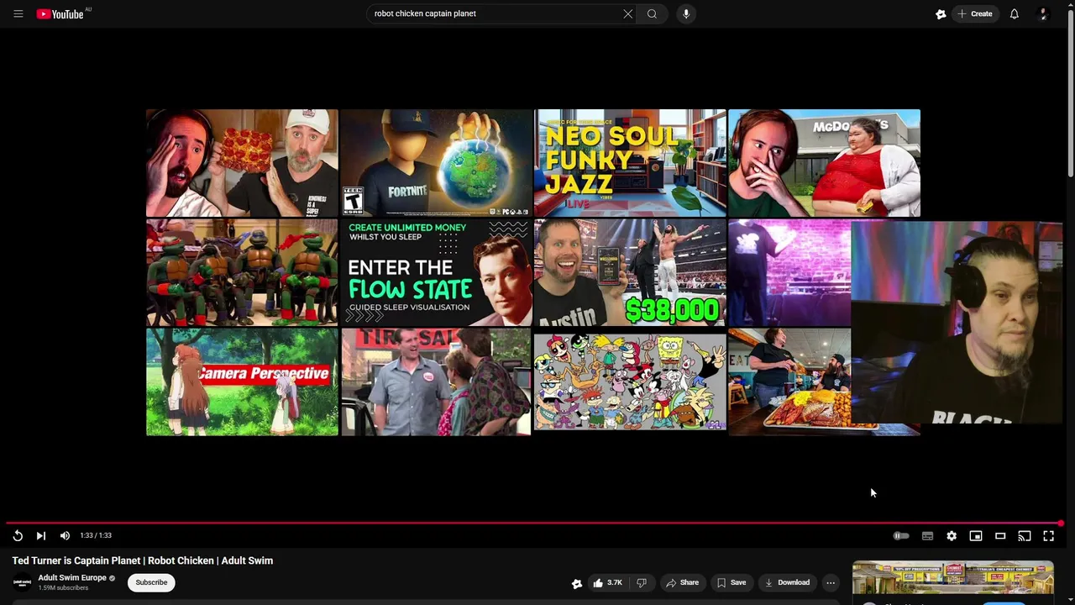This screenshot has width=1075, height=605.
Task: Click the red video progress bar
Action: [533, 523]
